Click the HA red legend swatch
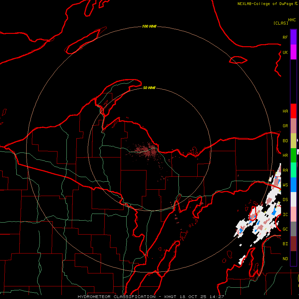 tap(293, 111)
